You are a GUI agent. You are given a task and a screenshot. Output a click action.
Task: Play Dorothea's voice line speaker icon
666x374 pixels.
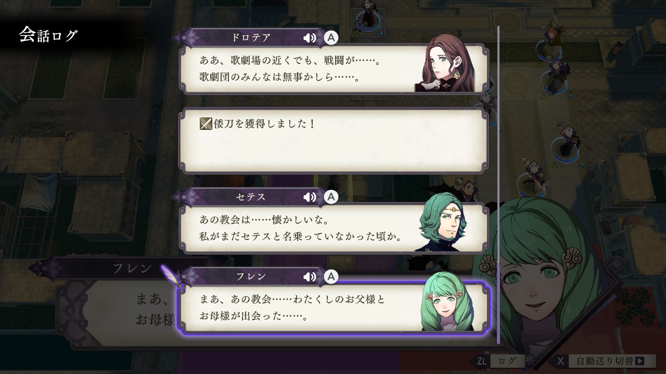[310, 38]
